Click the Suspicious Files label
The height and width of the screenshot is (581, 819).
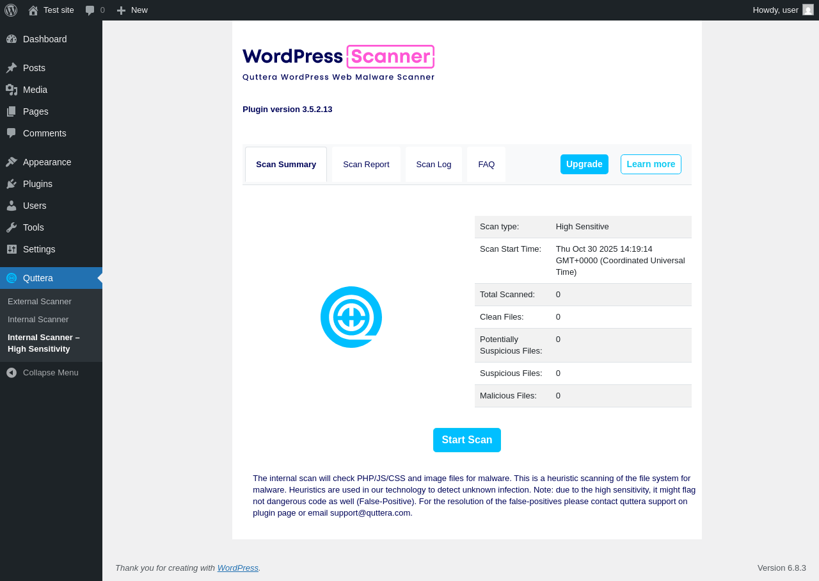pyautogui.click(x=511, y=373)
